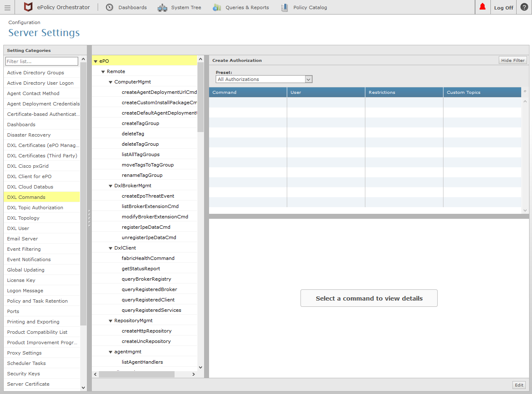Click the Edit button

point(519,385)
